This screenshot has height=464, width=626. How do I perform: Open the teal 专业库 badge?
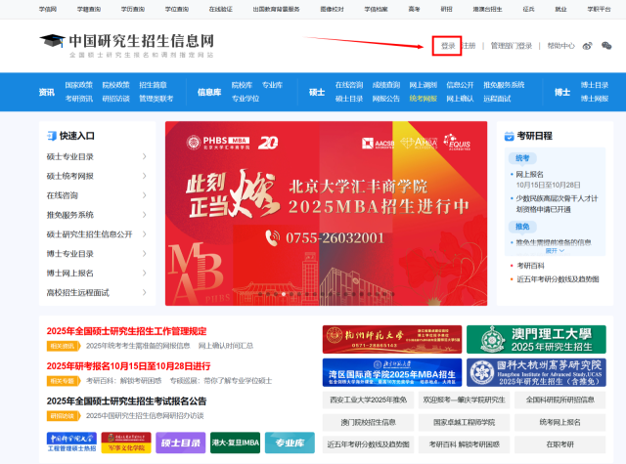(x=289, y=443)
